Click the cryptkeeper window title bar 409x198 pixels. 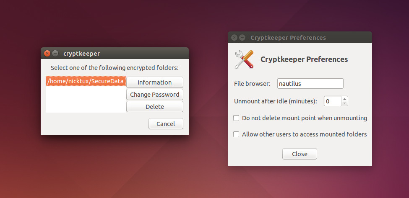(x=126, y=53)
